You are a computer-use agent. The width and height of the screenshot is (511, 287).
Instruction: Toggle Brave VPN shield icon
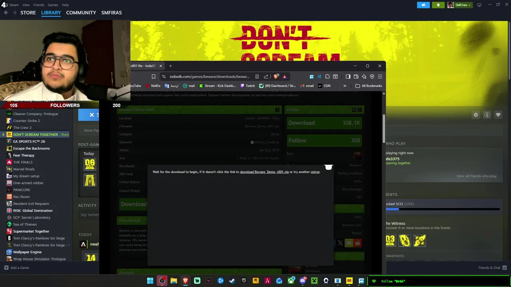pyautogui.click(x=372, y=77)
